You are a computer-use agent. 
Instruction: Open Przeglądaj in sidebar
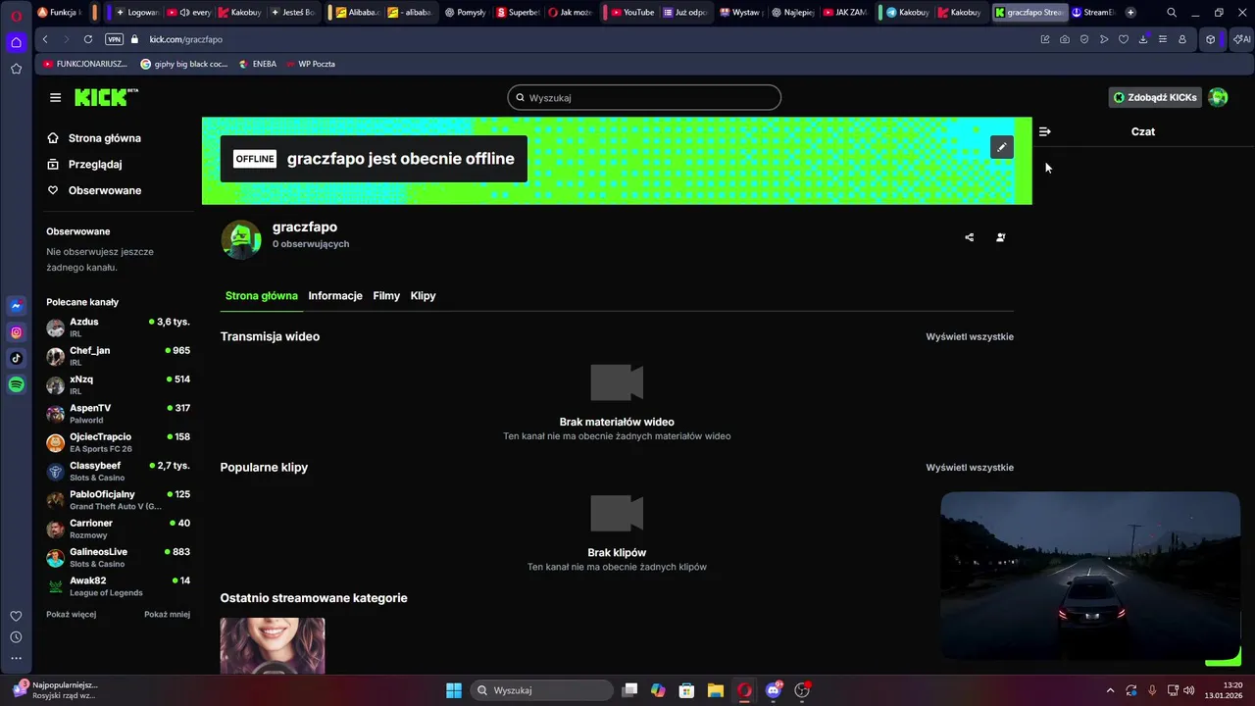pyautogui.click(x=84, y=165)
